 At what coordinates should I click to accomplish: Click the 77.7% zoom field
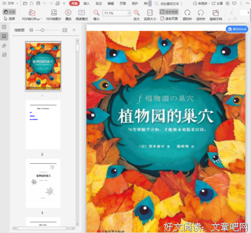point(115,13)
